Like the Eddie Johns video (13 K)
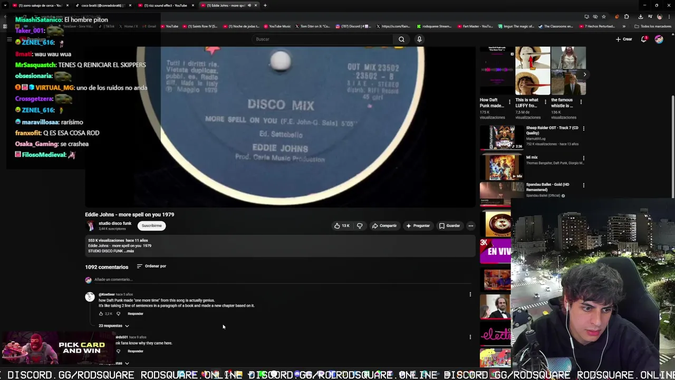 coord(341,226)
